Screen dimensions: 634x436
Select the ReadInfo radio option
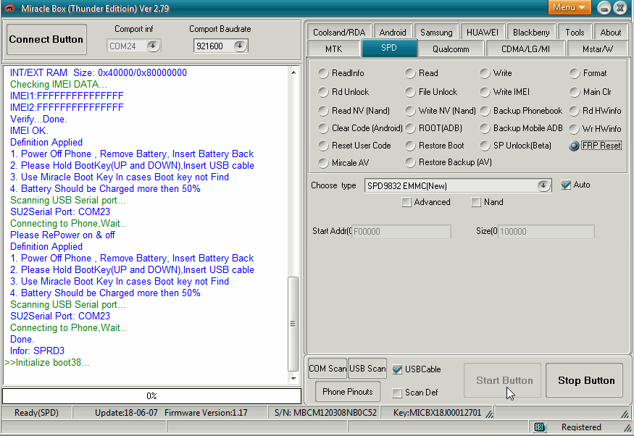point(322,73)
